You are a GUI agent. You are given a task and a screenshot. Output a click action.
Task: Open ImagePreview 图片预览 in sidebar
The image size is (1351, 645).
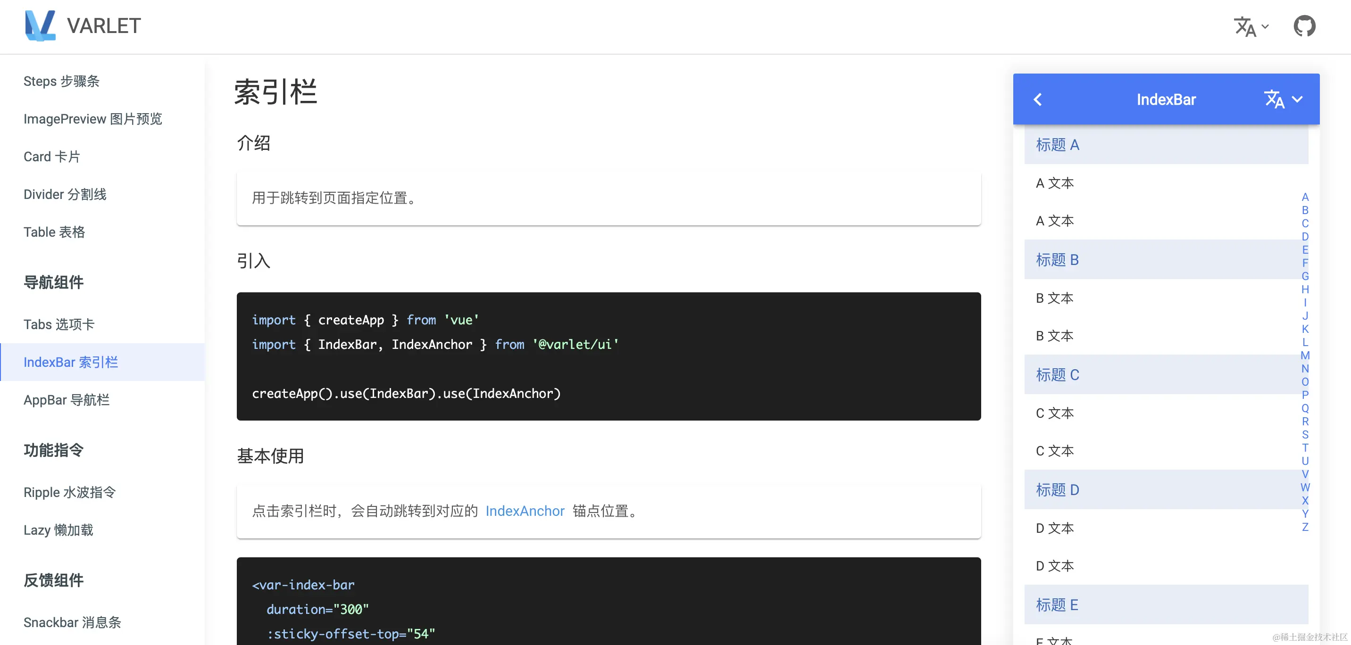click(93, 119)
